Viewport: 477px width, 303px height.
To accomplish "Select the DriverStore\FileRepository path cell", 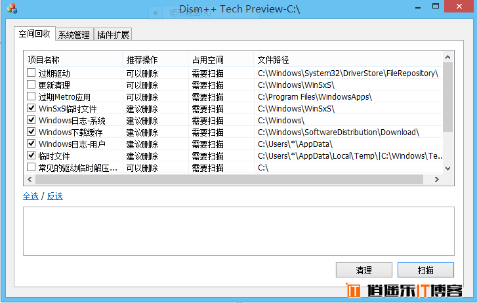I will click(x=348, y=73).
